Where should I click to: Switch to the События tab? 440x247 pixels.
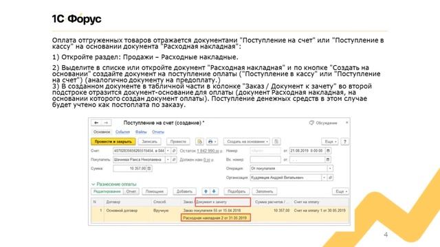[122, 132]
